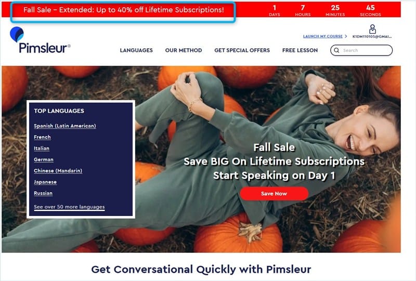Select Chinese (Mandarin) from top languages
This screenshot has width=416, height=281.
58,171
